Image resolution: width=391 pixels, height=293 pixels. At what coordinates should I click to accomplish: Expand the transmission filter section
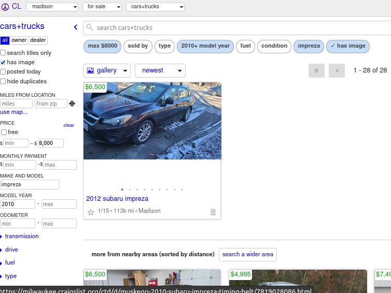pyautogui.click(x=22, y=236)
